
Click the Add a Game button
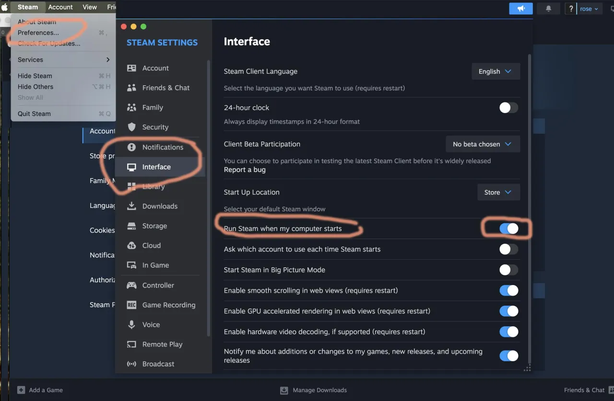(40, 390)
